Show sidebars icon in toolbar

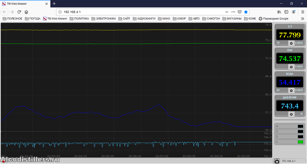click(286, 12)
